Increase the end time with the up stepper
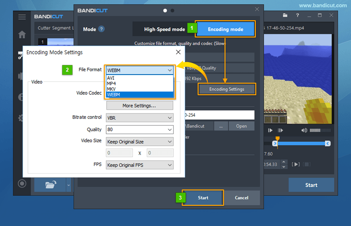The width and height of the screenshot is (351, 226). coord(284,162)
